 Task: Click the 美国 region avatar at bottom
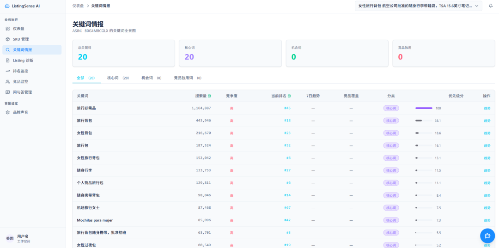10,238
